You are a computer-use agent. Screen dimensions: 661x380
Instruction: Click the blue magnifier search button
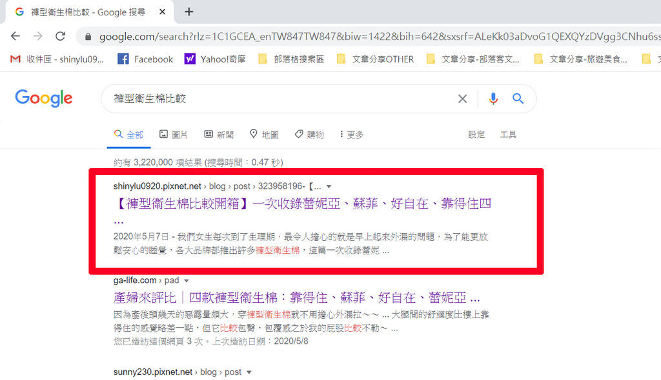(x=518, y=99)
